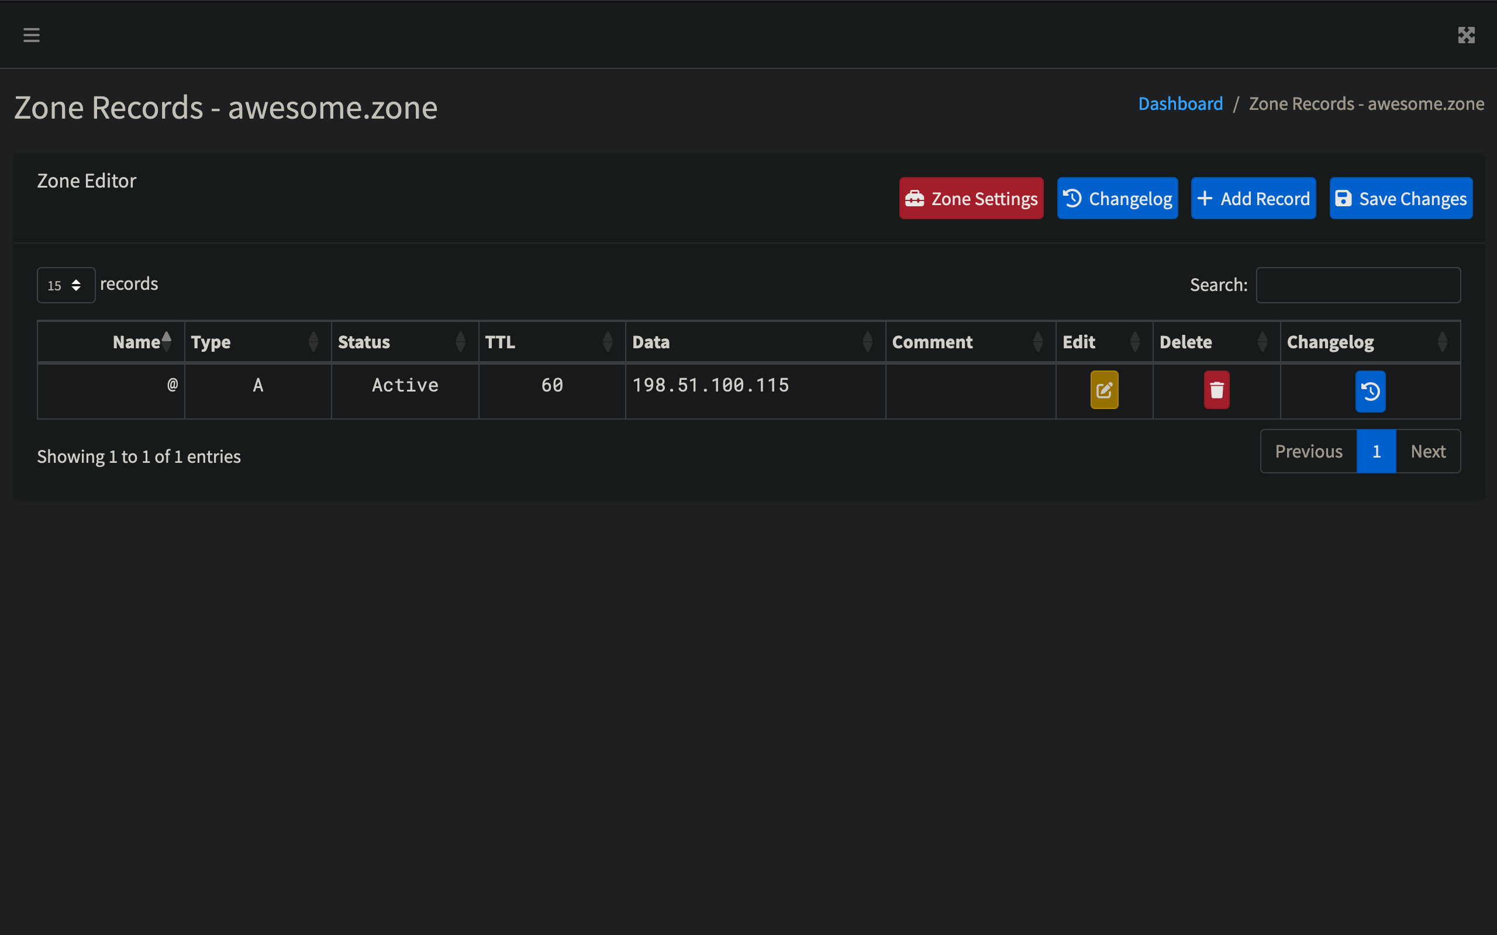Sort by the Edit column header
Screen dimensions: 1497x935
click(1105, 342)
